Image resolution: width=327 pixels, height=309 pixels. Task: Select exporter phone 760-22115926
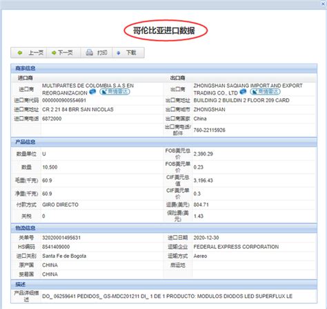click(x=209, y=130)
